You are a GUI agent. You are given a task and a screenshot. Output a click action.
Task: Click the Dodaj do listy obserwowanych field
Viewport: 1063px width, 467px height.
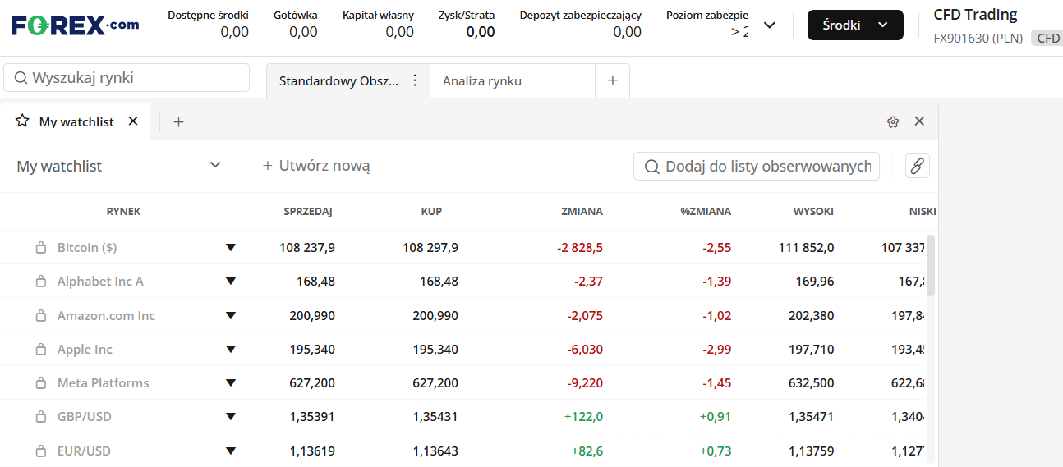pyautogui.click(x=757, y=166)
